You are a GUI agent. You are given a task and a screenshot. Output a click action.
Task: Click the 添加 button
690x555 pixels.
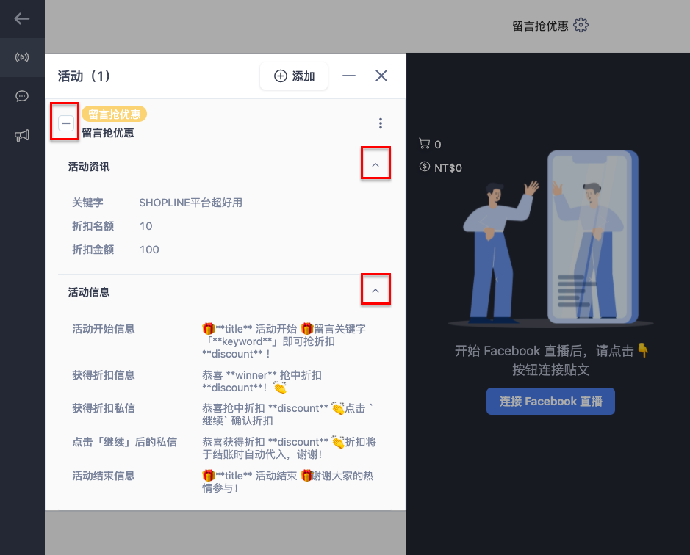[x=294, y=76]
